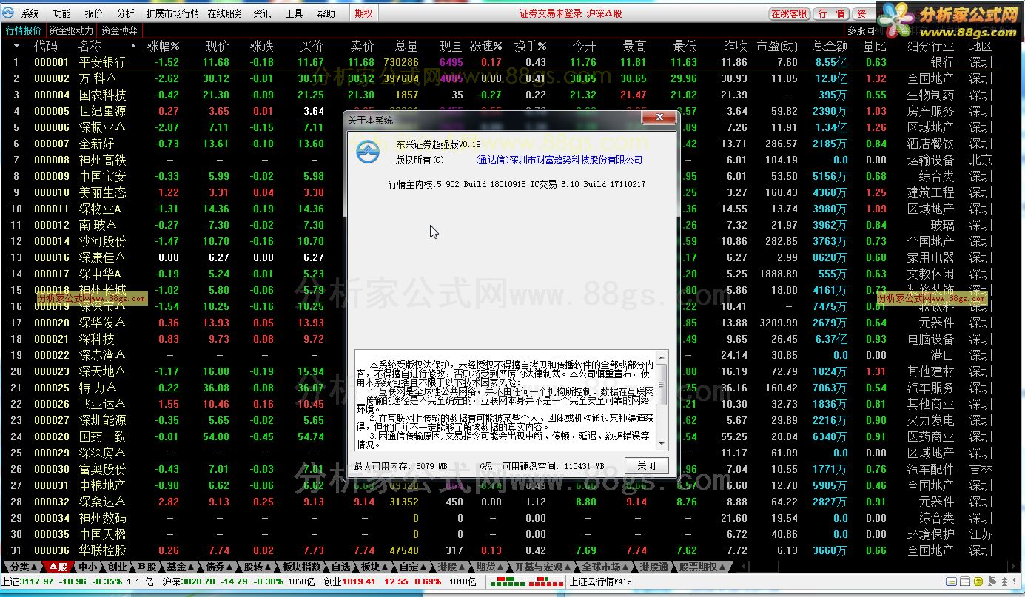Open the table options arrow left of 代码

point(16,46)
